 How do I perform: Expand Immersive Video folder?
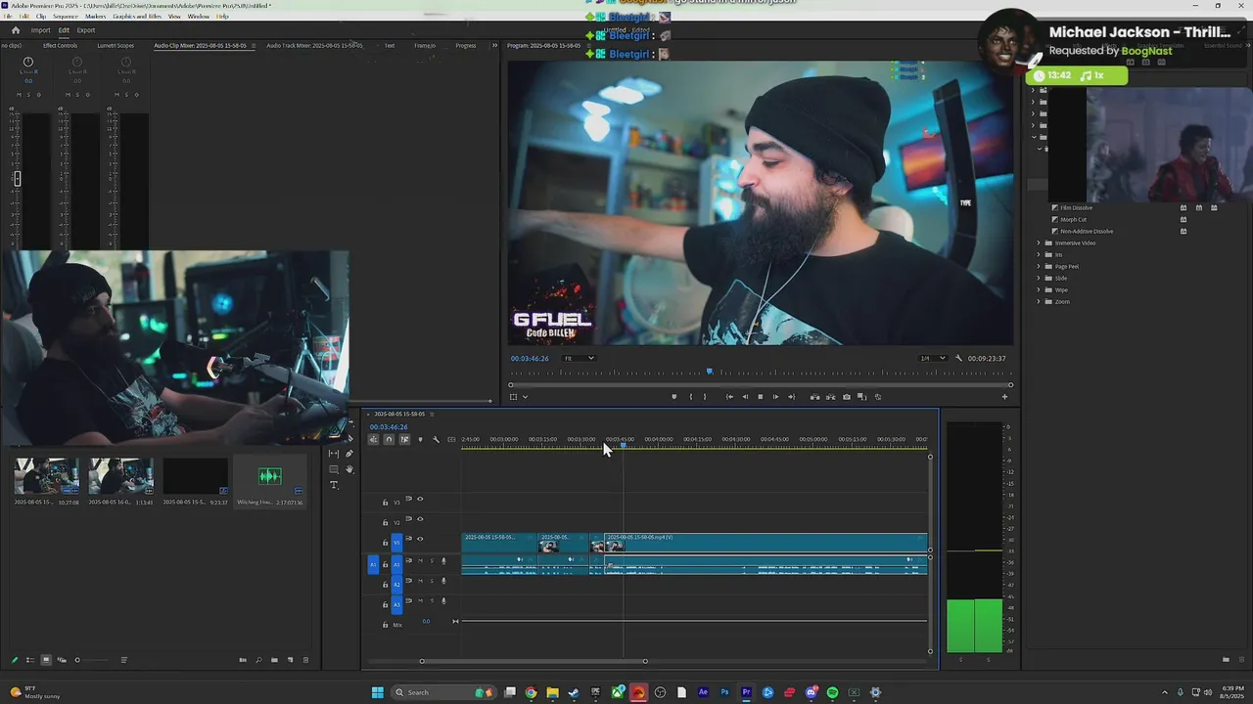[1039, 242]
